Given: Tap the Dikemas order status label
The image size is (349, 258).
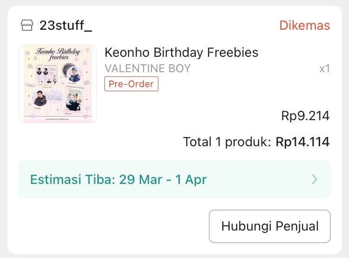Looking at the screenshot, I should coord(304,25).
